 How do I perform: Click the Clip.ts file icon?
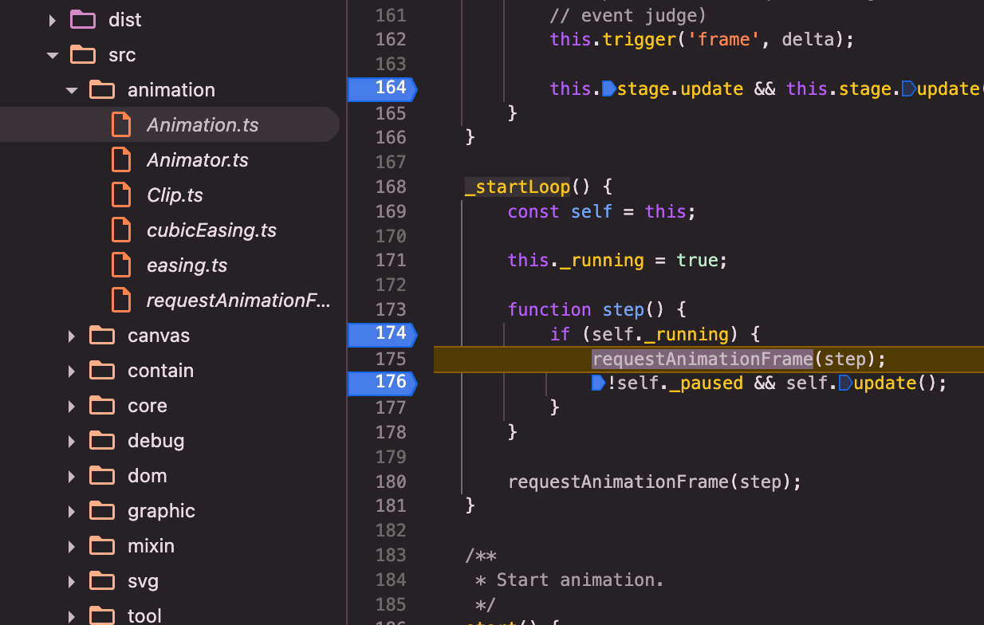click(121, 195)
